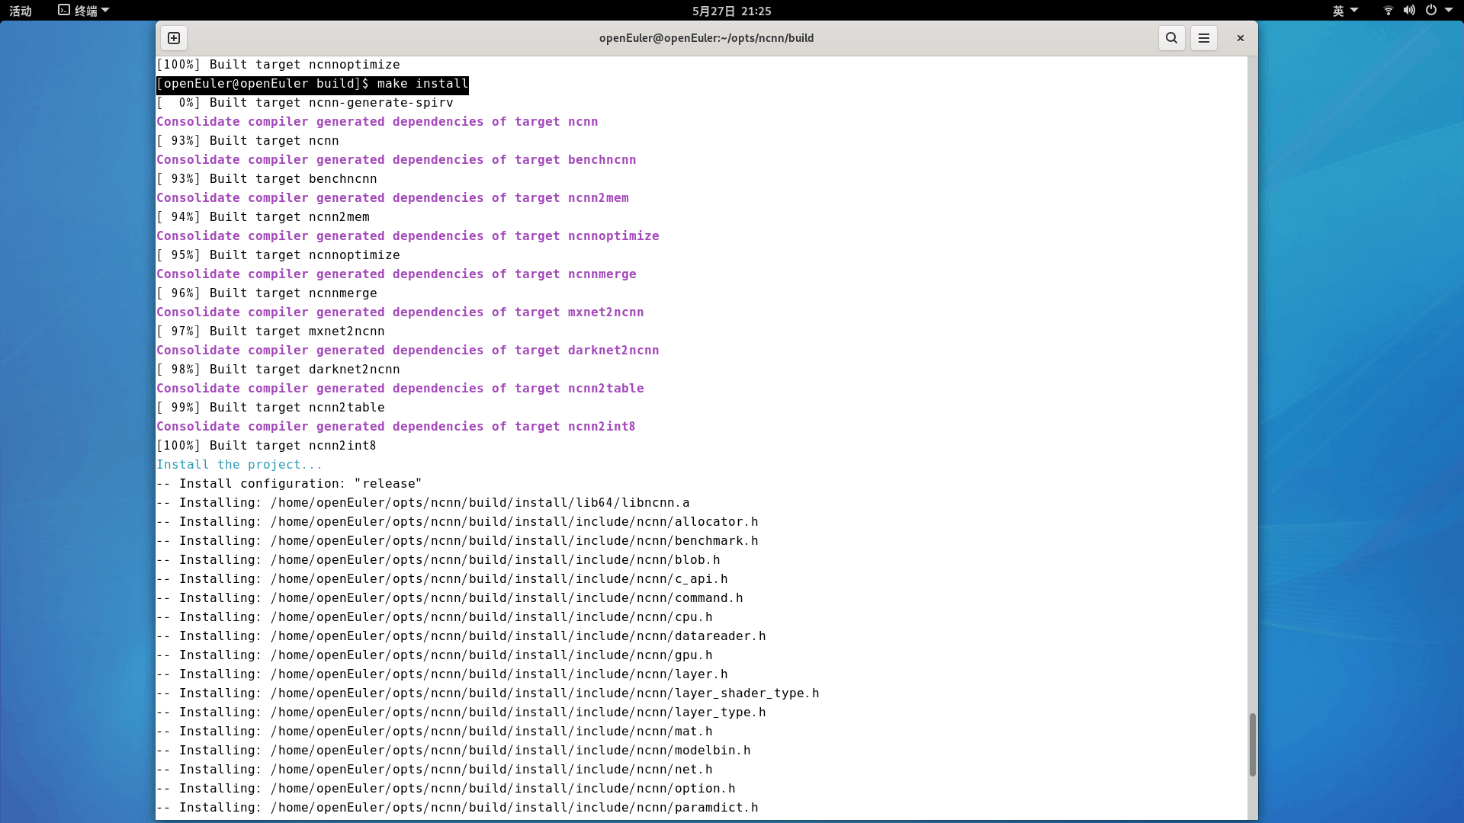Click the 英 input method indicator
Image resolution: width=1464 pixels, height=823 pixels.
1338,11
